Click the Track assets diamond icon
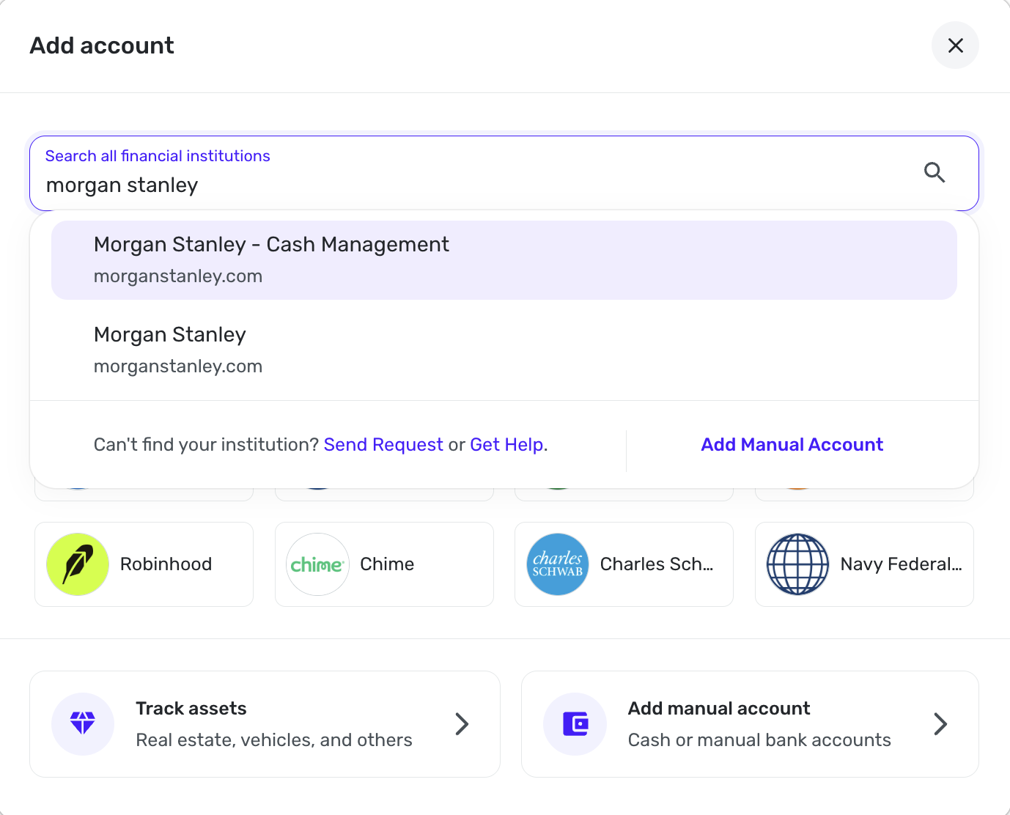 tap(83, 723)
